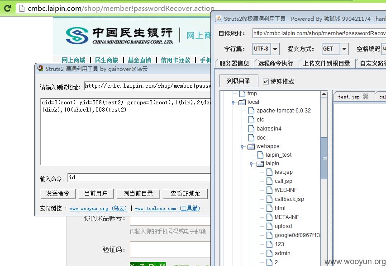Select the WEB-INF file icon
This screenshot has height=266, width=386.
point(269,190)
